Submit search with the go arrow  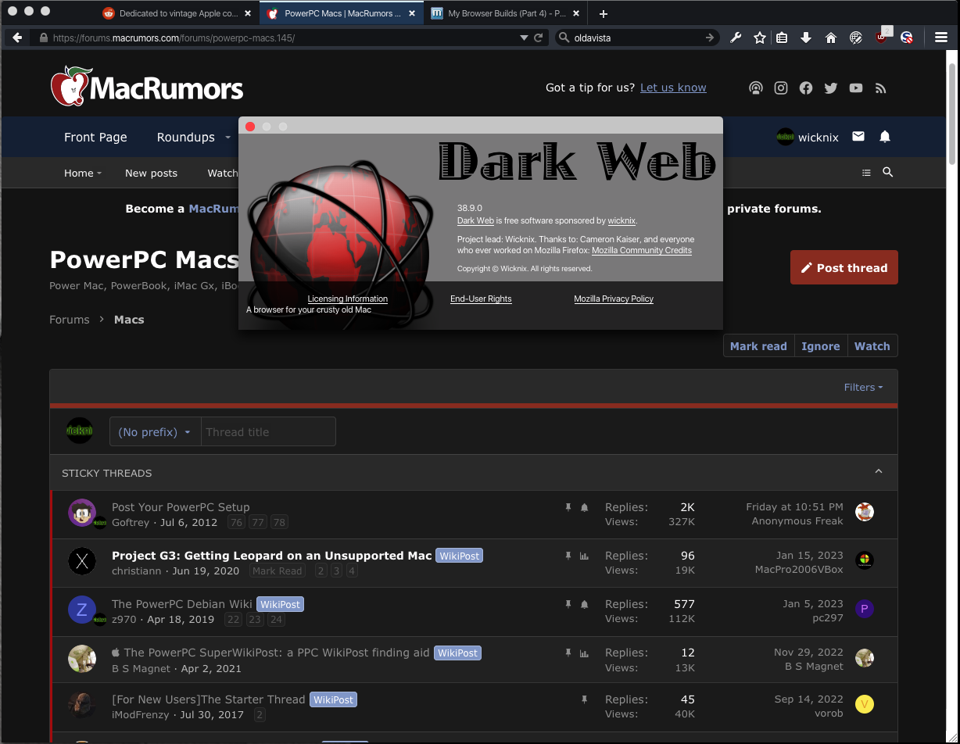click(710, 38)
